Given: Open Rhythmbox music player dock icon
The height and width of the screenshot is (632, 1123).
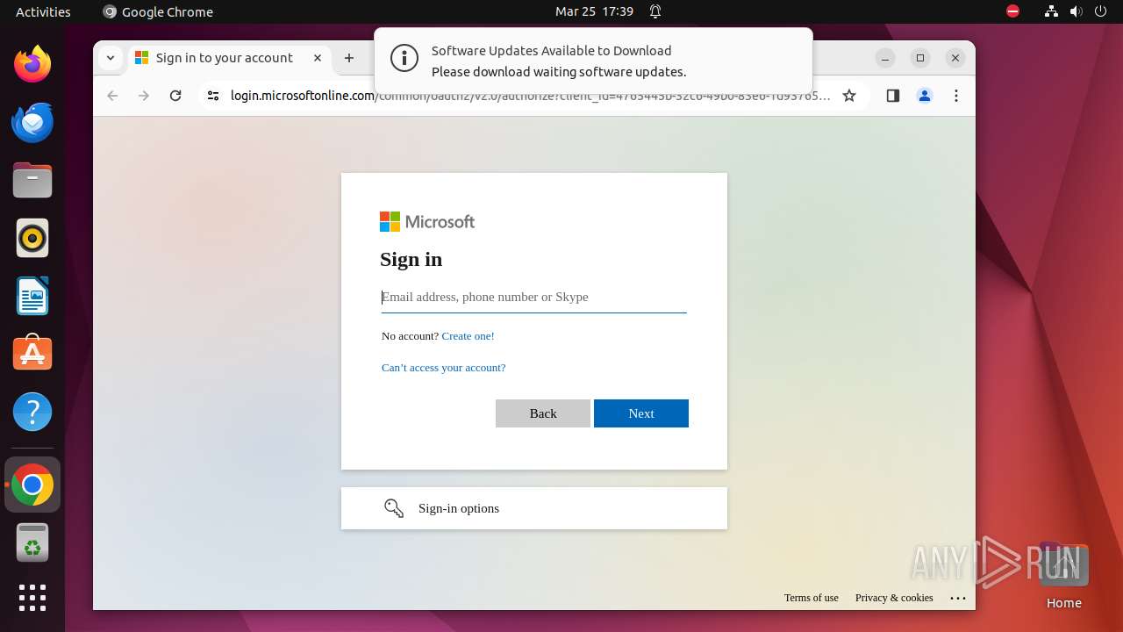Looking at the screenshot, I should (32, 238).
